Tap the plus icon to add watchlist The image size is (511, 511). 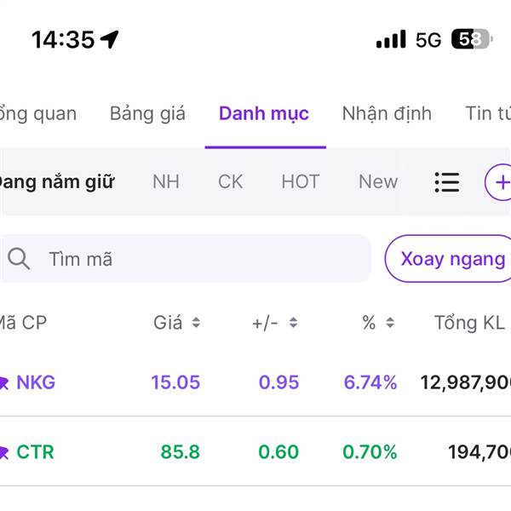point(501,182)
